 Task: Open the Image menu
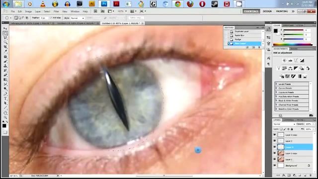(x=28, y=11)
